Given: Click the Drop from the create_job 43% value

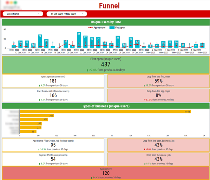Looking at the screenshot, I should click(x=158, y=159).
